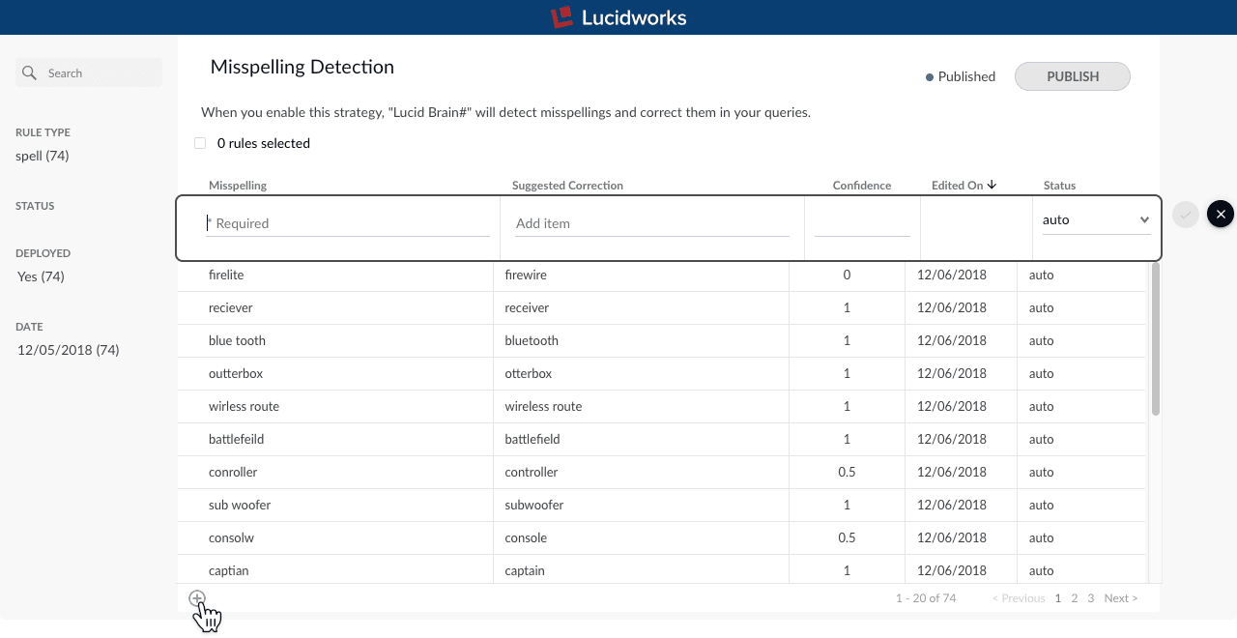Click the Lucidworks logo in the header
The height and width of the screenshot is (638, 1237).
tap(618, 17)
